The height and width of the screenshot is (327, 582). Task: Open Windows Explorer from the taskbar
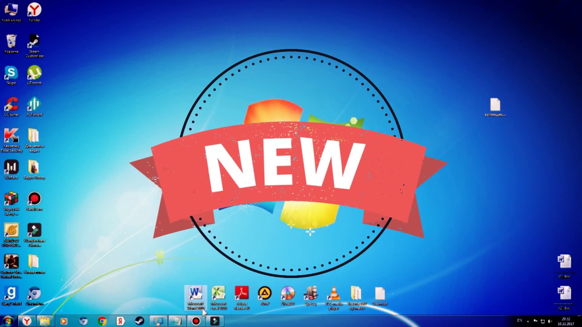45,321
